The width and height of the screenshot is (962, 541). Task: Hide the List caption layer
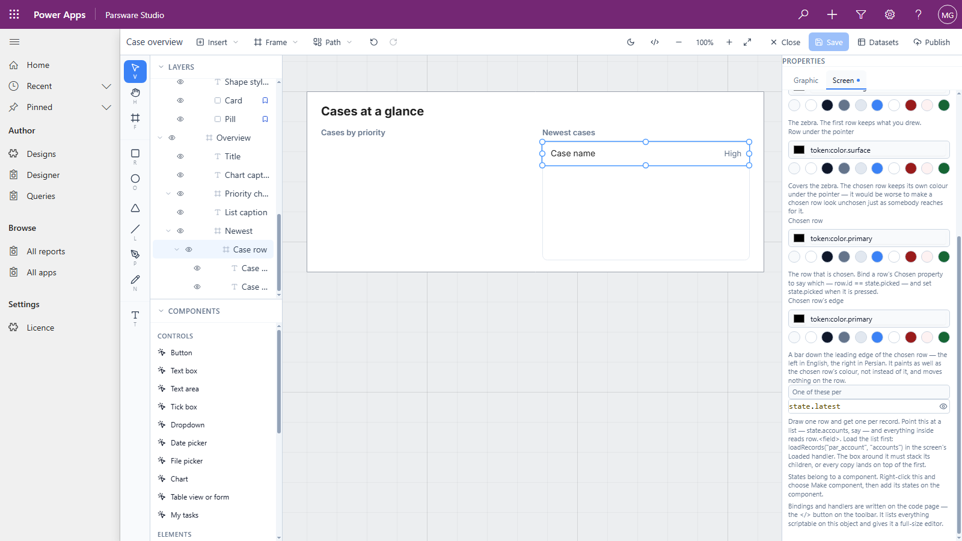click(180, 212)
